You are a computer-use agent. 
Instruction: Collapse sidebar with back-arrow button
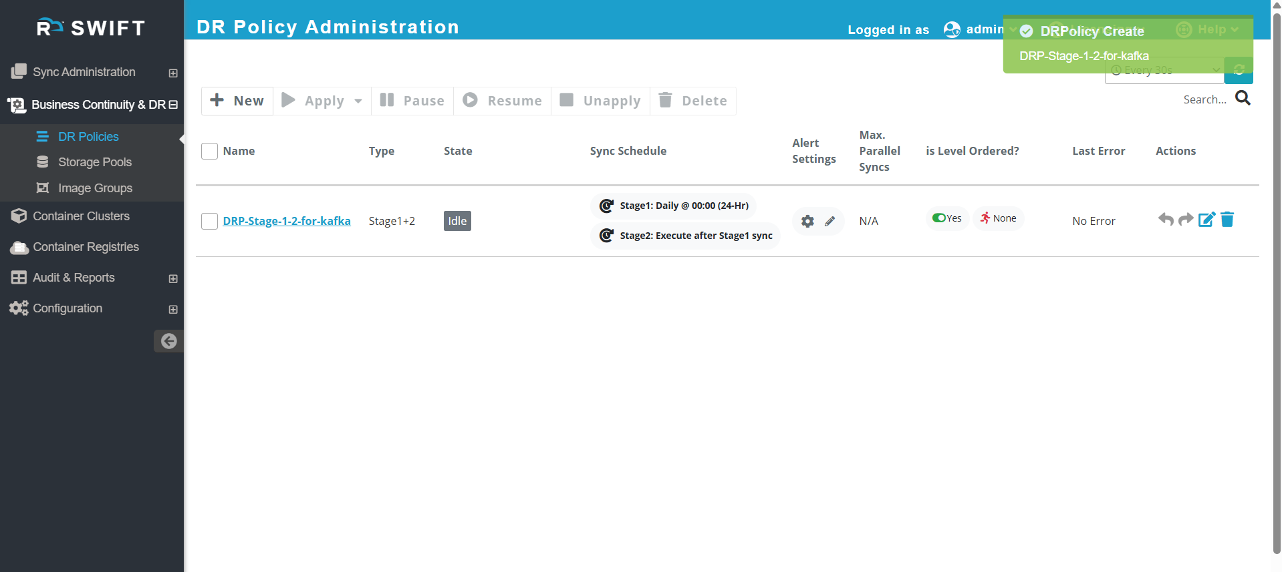pyautogui.click(x=168, y=341)
